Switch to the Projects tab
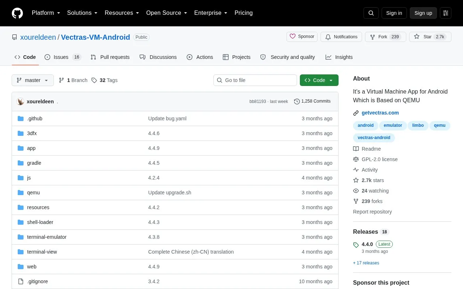The height and width of the screenshot is (289, 463). [237, 57]
